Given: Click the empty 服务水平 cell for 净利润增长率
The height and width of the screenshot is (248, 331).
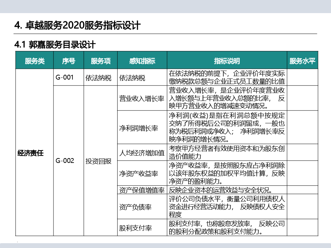Looking at the screenshot, I should click(302, 127).
